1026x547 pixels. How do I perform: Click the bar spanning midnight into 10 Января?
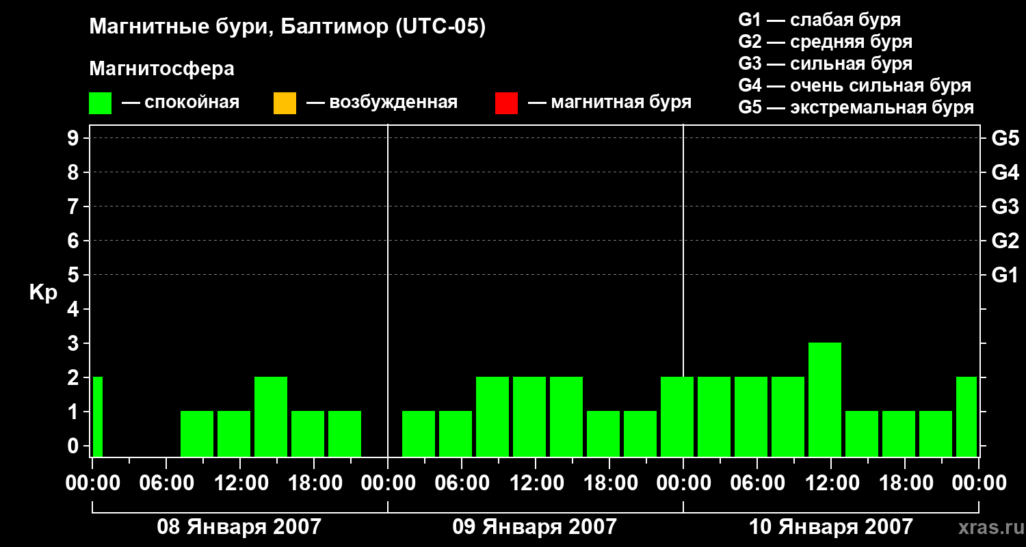(x=677, y=416)
